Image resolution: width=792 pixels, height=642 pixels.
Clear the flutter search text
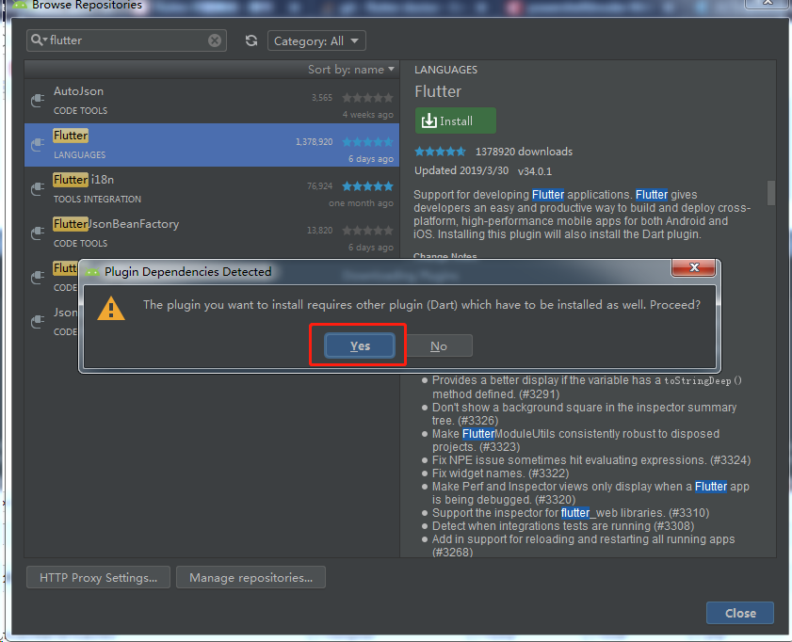point(215,40)
